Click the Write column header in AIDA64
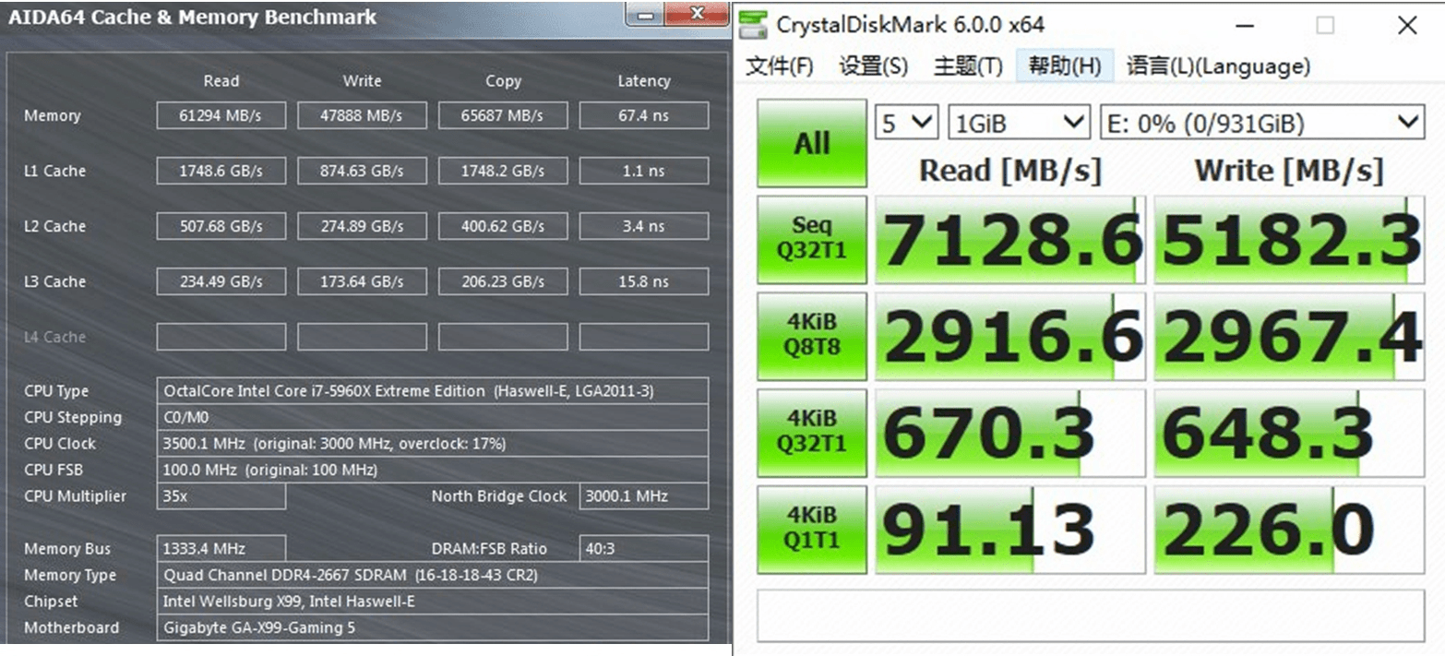 click(362, 81)
